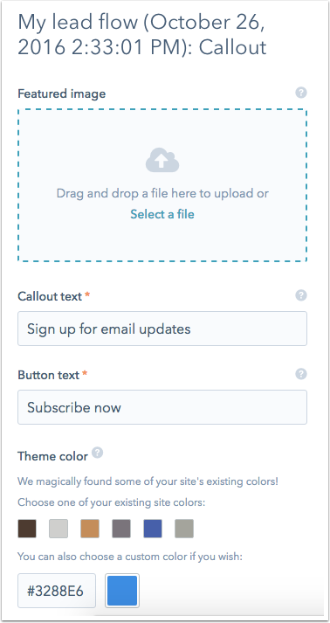Choose the dark brown site color swatch

[27, 529]
